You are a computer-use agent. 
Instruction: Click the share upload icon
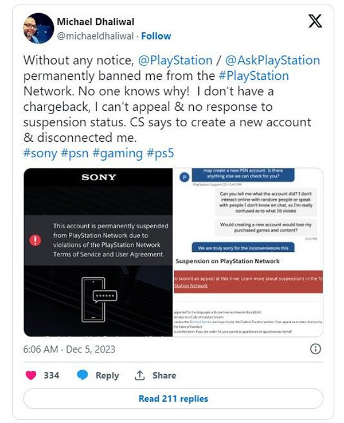pyautogui.click(x=139, y=375)
